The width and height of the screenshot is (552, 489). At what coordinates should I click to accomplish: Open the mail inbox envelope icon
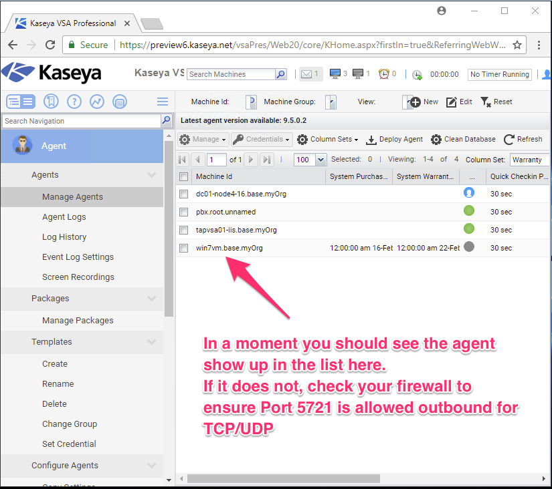pyautogui.click(x=306, y=74)
